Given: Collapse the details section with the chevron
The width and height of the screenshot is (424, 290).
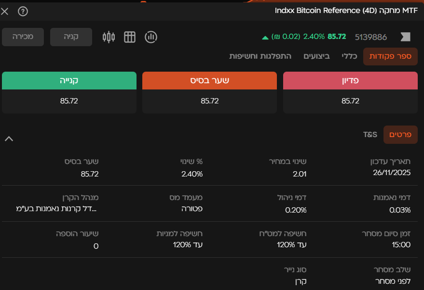Looking at the screenshot, I should [x=9, y=139].
